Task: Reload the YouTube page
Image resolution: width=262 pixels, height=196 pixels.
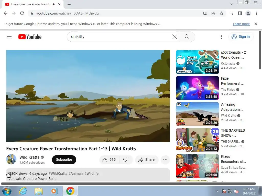Action: [x=22, y=13]
